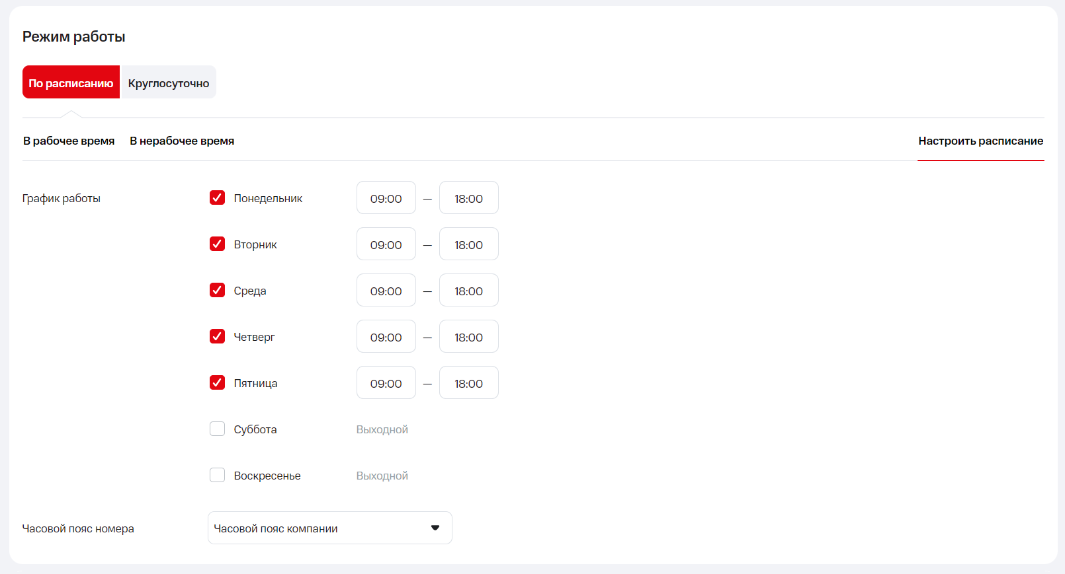Image resolution: width=1065 pixels, height=574 pixels.
Task: Switch to the По расписанию mode
Action: 71,83
